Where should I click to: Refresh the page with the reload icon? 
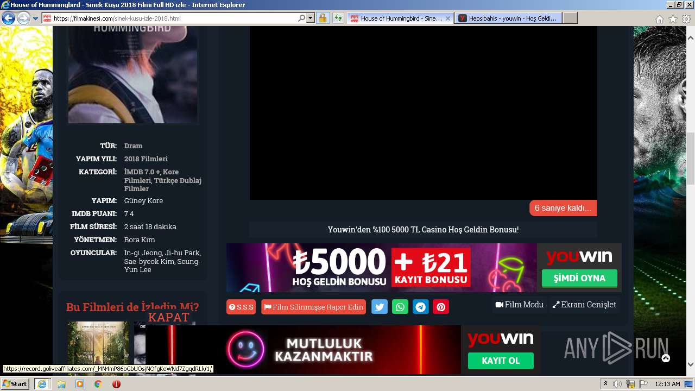click(338, 18)
